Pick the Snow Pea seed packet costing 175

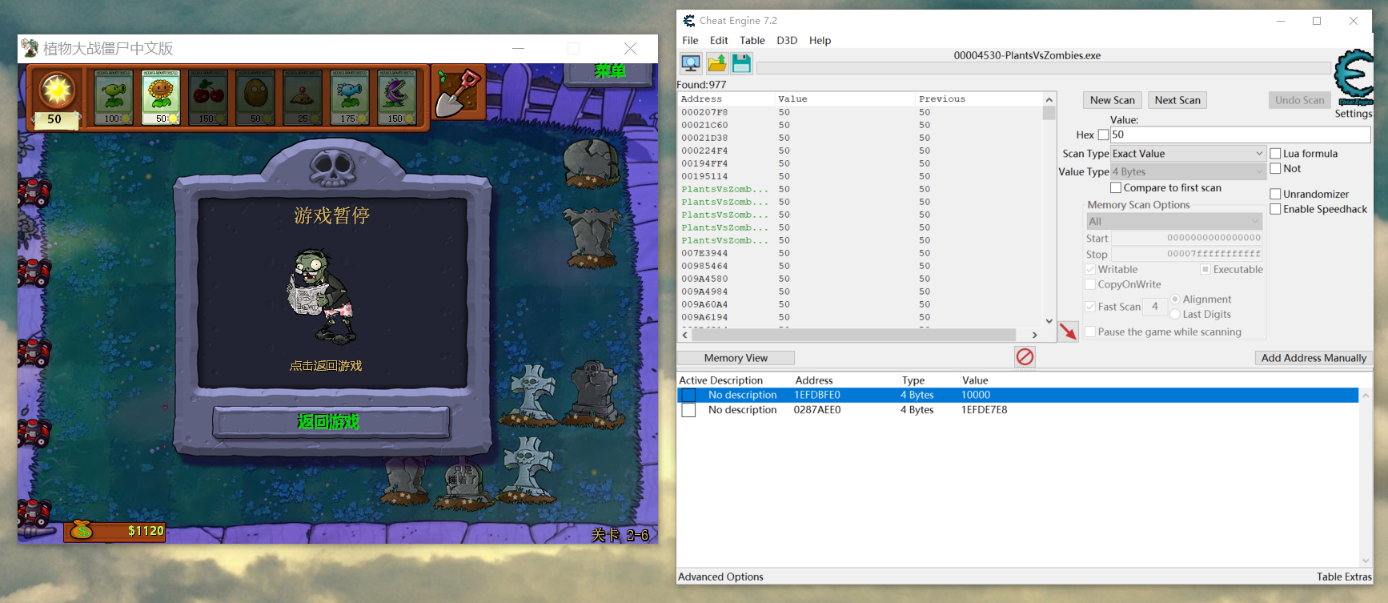350,97
